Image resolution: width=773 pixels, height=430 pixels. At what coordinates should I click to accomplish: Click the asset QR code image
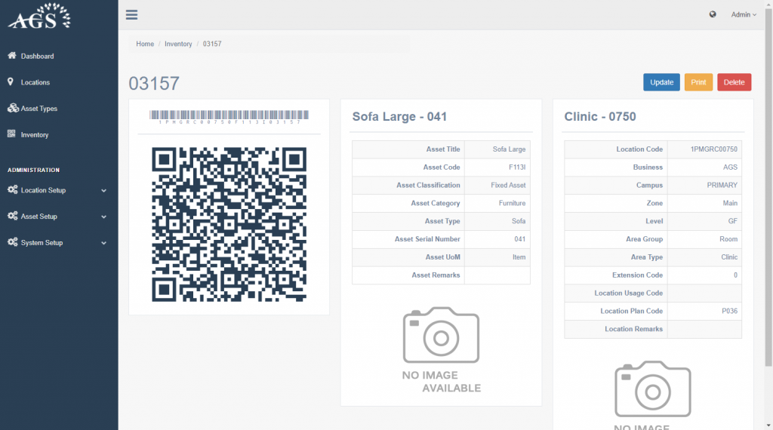coord(229,224)
